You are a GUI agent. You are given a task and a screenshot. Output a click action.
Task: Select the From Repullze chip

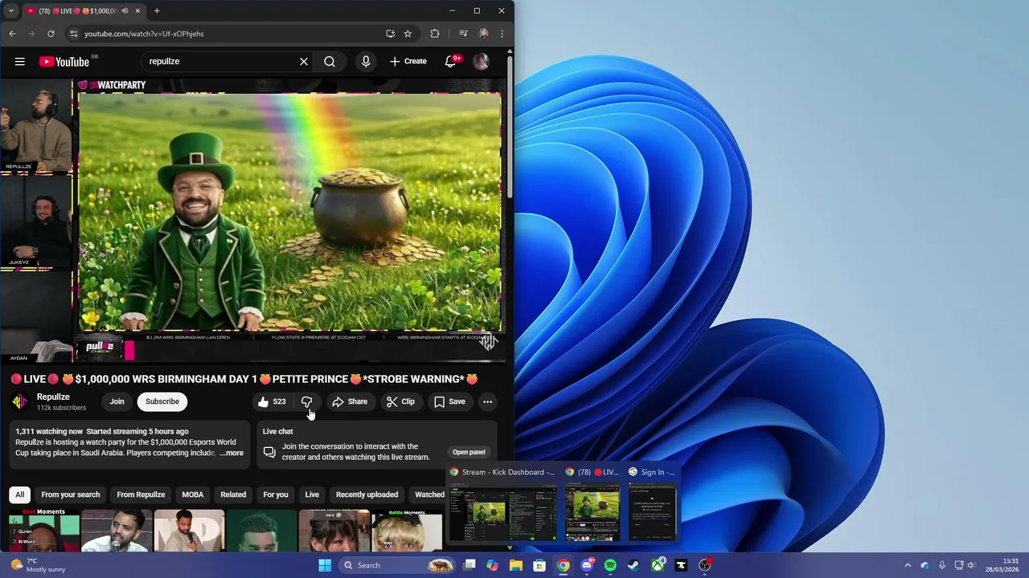141,495
